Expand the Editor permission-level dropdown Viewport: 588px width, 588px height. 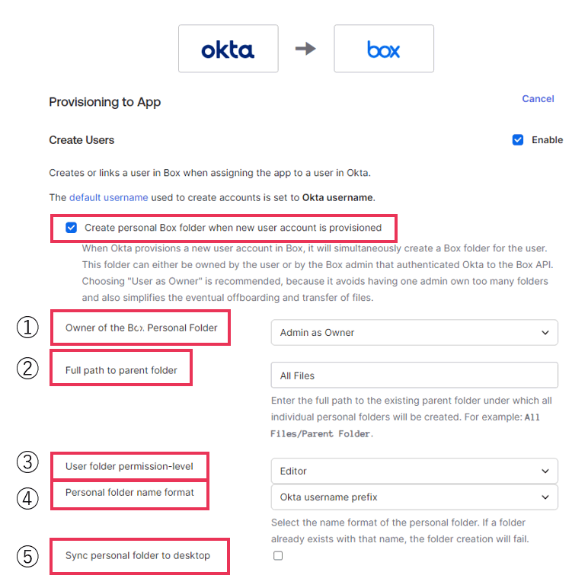coord(414,471)
